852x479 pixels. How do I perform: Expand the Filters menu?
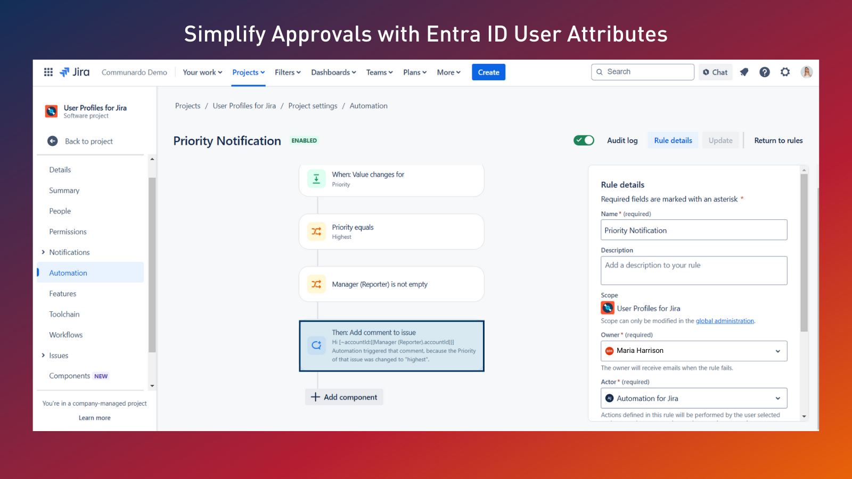pos(288,72)
